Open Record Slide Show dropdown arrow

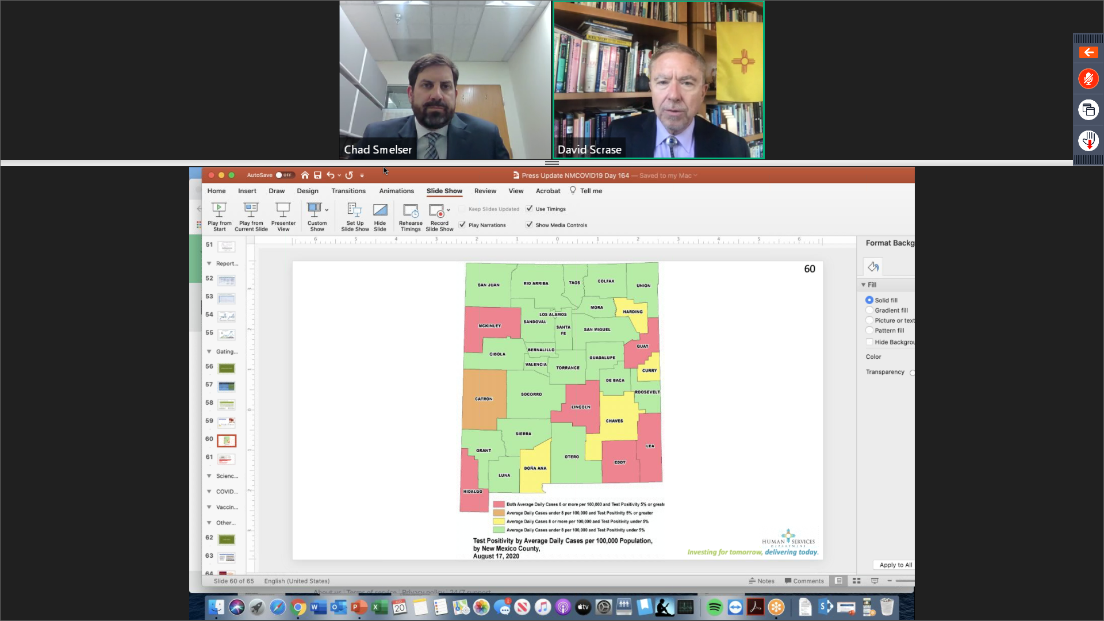(x=448, y=210)
